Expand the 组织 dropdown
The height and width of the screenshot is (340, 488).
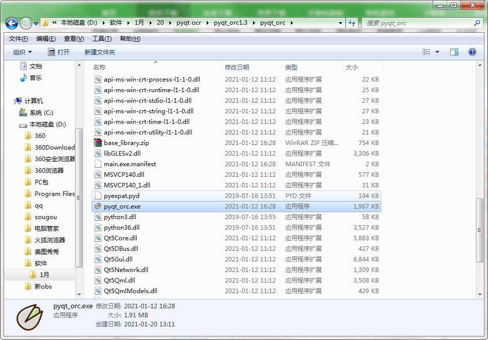point(22,52)
